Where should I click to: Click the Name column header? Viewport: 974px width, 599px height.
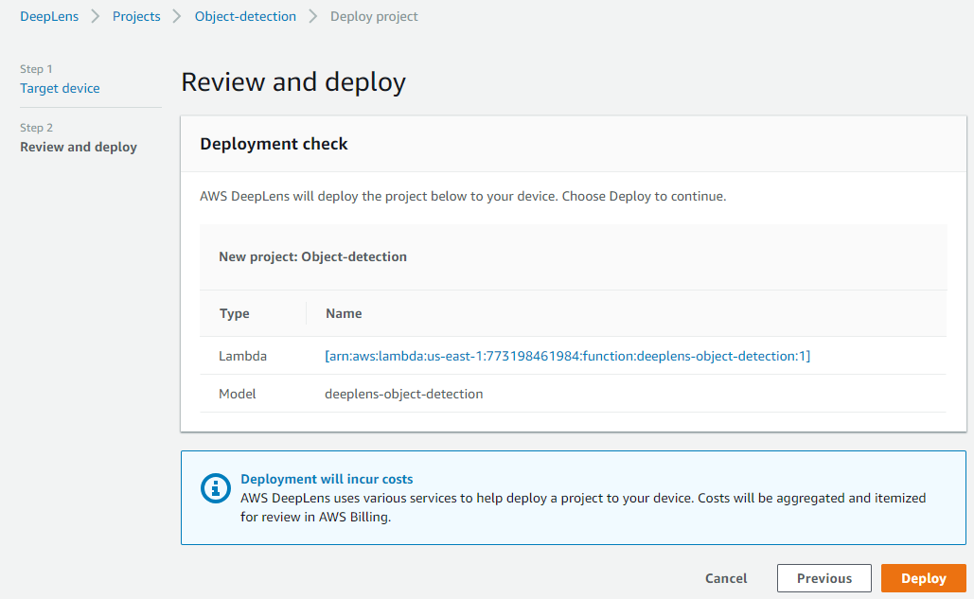[344, 313]
